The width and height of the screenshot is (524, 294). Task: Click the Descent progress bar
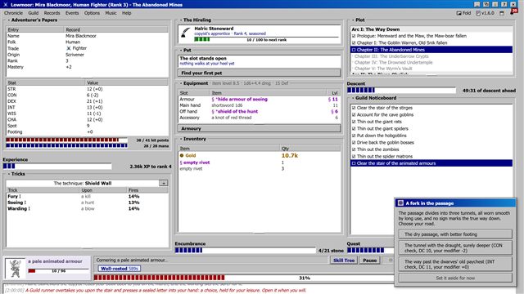point(401,90)
